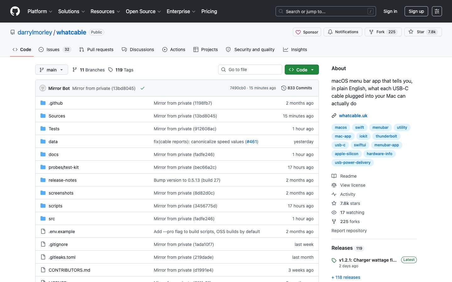Click the link icon beside whatcable.uk

334,116
